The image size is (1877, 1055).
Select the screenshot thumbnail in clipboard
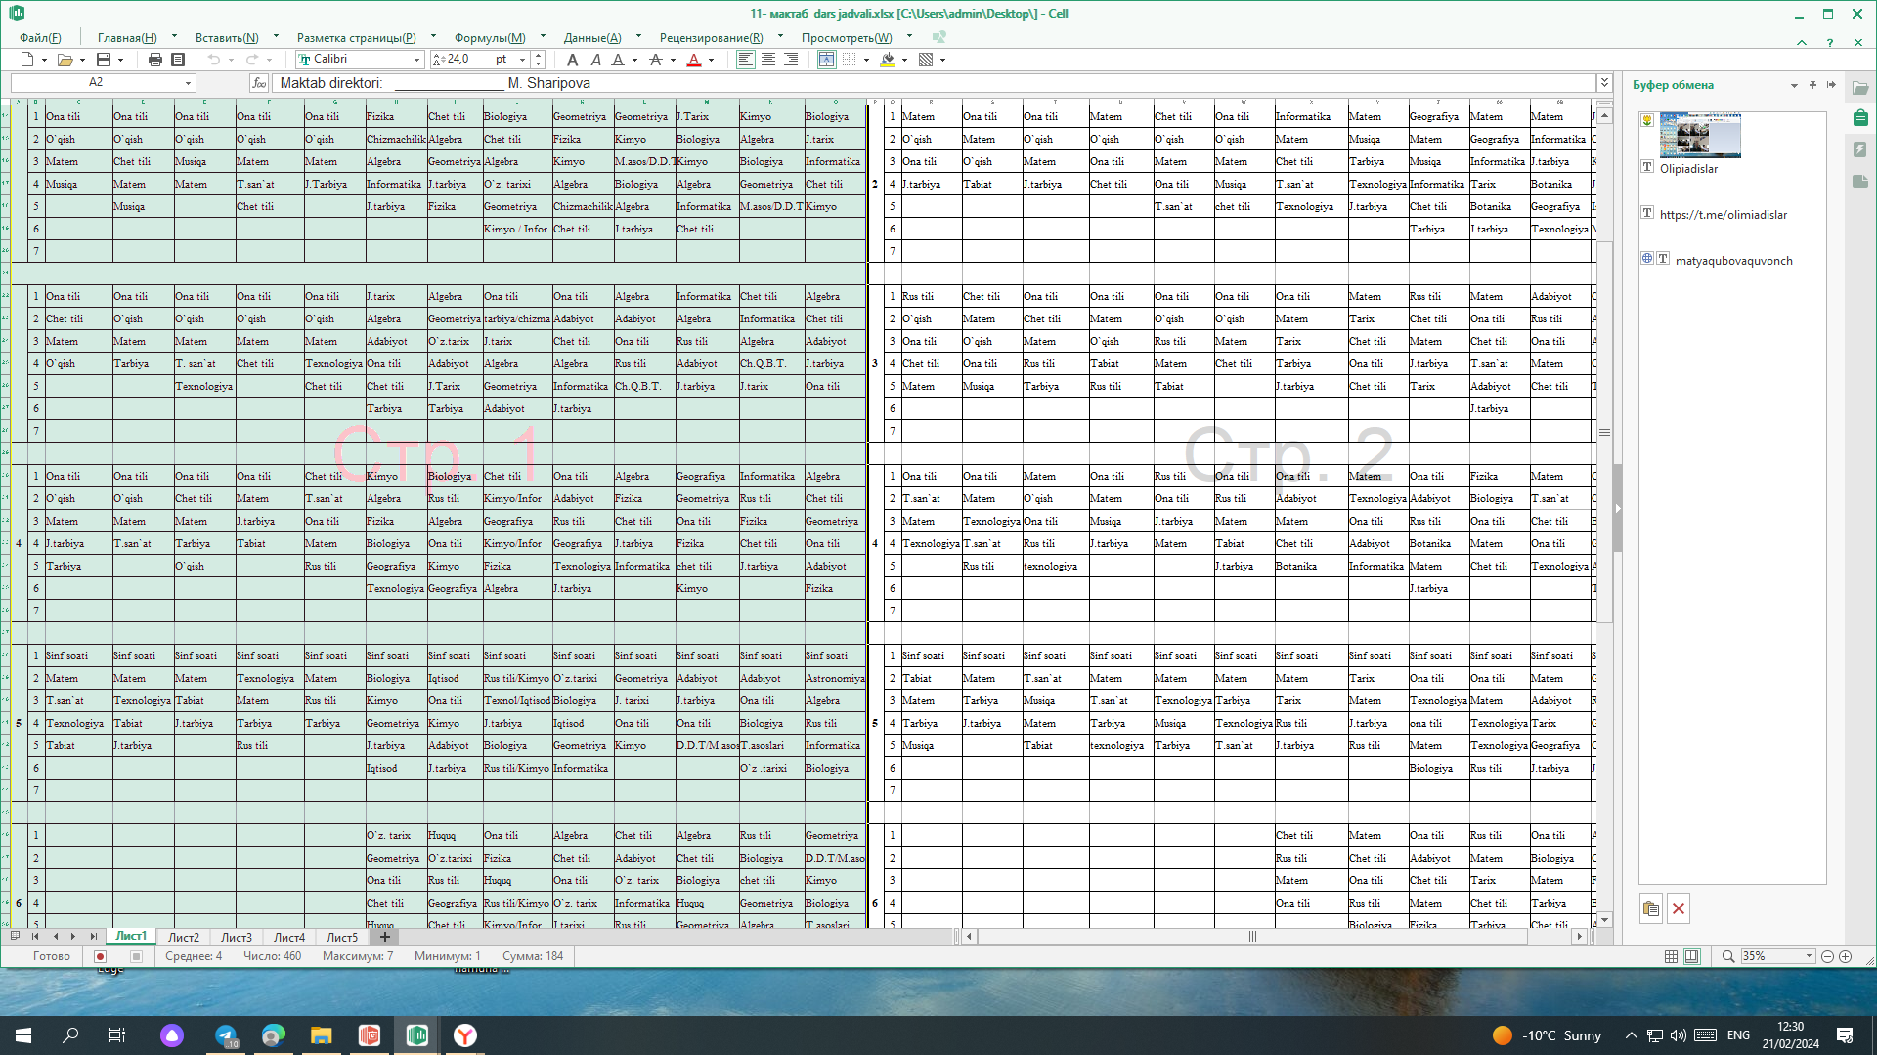(1699, 135)
